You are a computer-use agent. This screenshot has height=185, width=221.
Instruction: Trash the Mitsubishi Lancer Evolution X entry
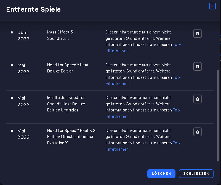[198, 132]
